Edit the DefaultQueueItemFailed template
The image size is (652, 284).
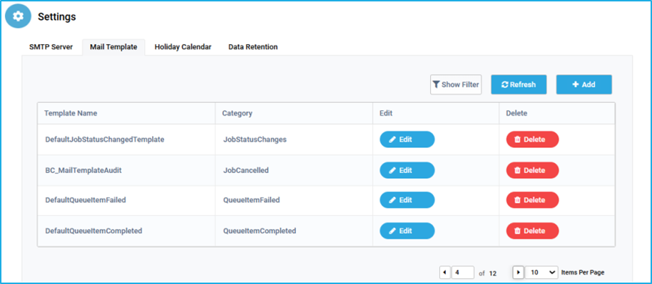pos(407,200)
